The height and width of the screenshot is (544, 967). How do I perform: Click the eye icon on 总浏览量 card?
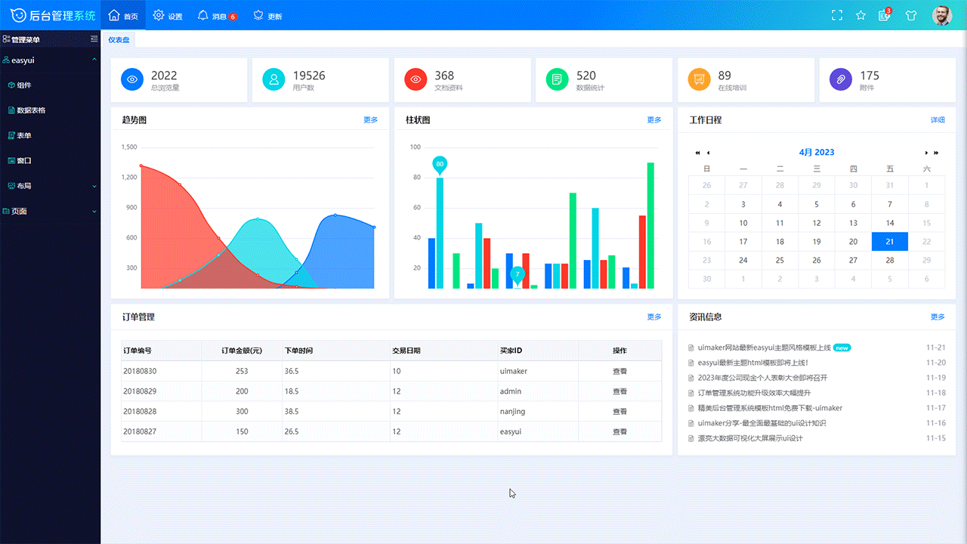[131, 79]
